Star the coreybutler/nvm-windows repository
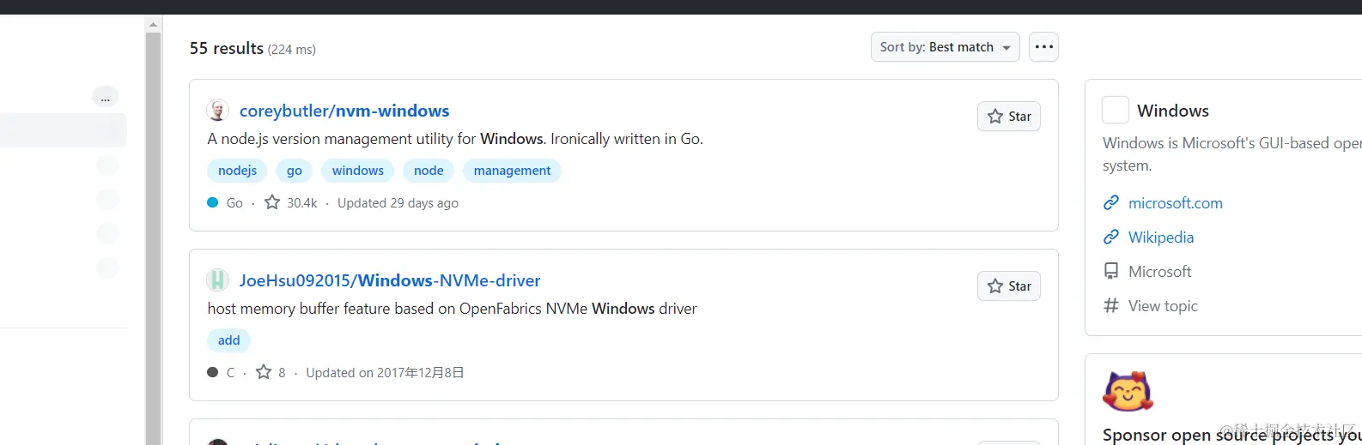 pos(1008,117)
